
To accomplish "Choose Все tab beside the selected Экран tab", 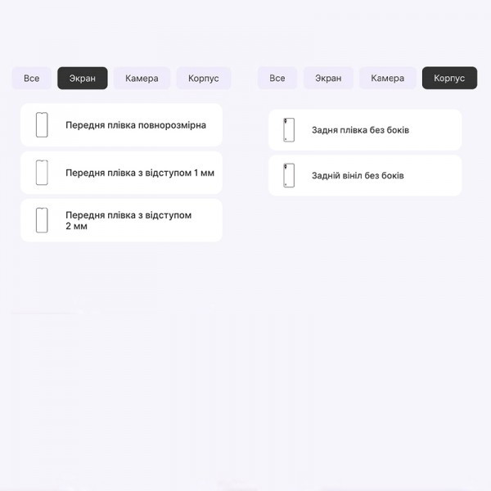I will click(32, 78).
